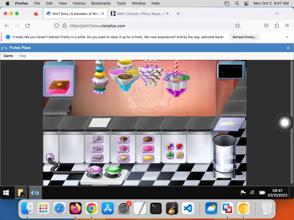Open the History menu in menu bar
Image resolution: width=294 pixels, height=220 pixels.
79,3
